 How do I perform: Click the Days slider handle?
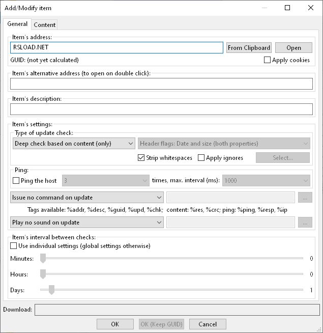(51, 290)
